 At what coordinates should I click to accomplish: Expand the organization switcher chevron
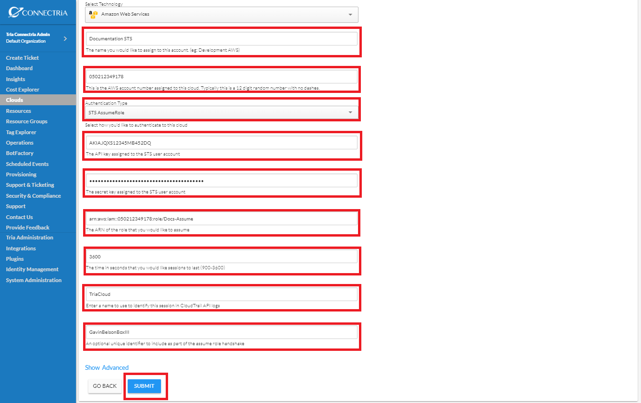pos(65,38)
